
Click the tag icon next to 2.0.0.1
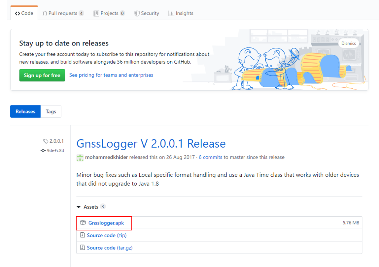point(46,141)
